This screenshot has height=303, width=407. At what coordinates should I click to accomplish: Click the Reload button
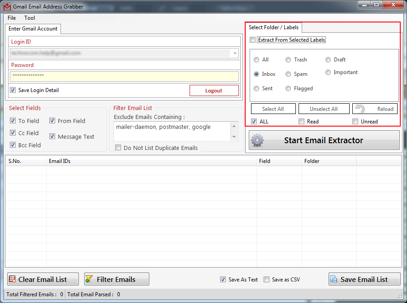point(375,109)
